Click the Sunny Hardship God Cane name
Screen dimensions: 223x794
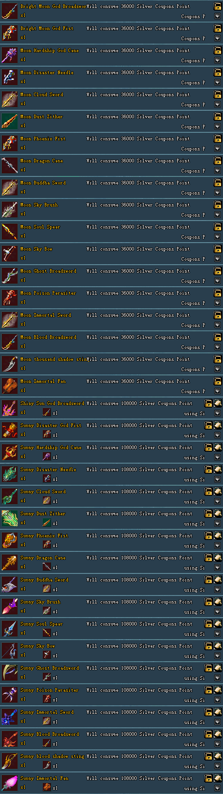pos(51,447)
